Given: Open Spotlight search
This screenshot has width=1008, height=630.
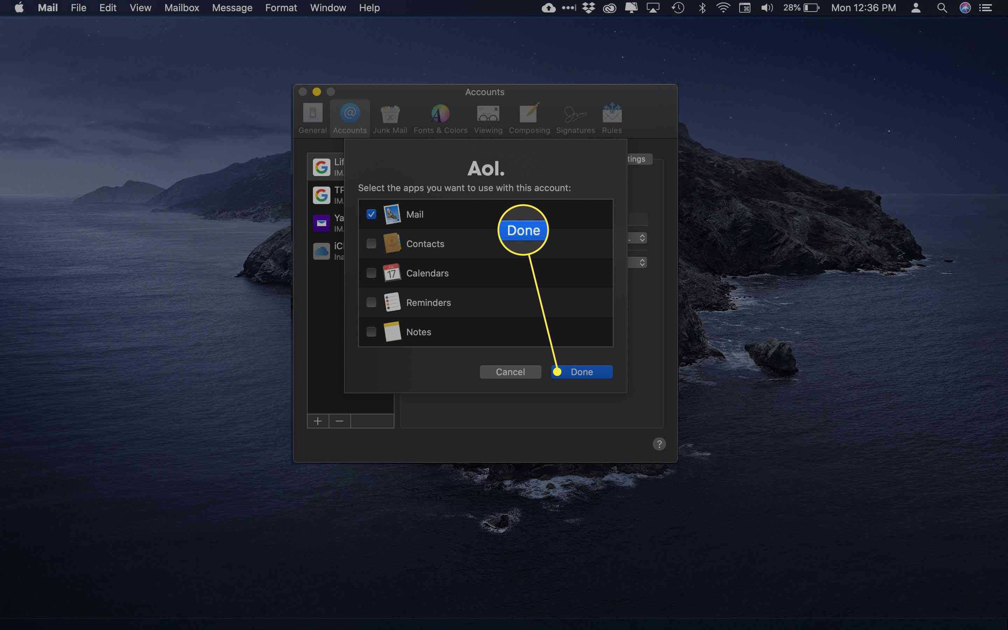Looking at the screenshot, I should point(942,8).
